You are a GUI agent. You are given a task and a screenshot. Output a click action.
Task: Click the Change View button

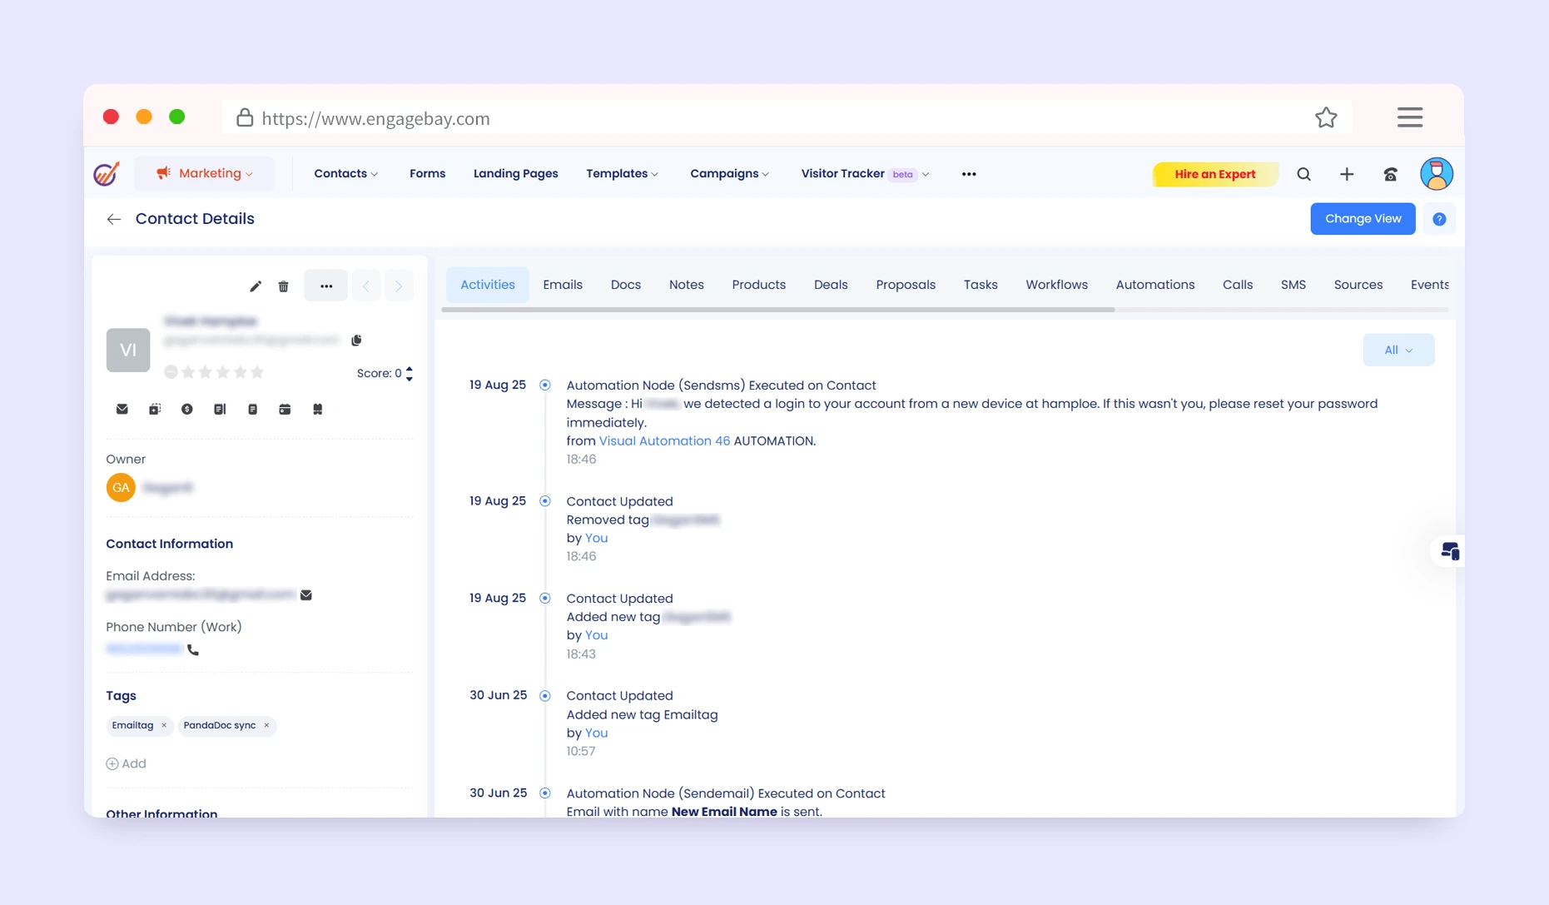(1363, 219)
